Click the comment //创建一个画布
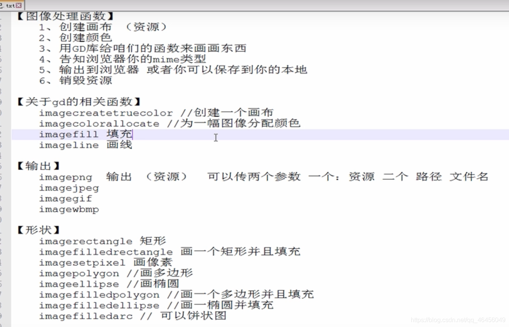 coord(227,113)
